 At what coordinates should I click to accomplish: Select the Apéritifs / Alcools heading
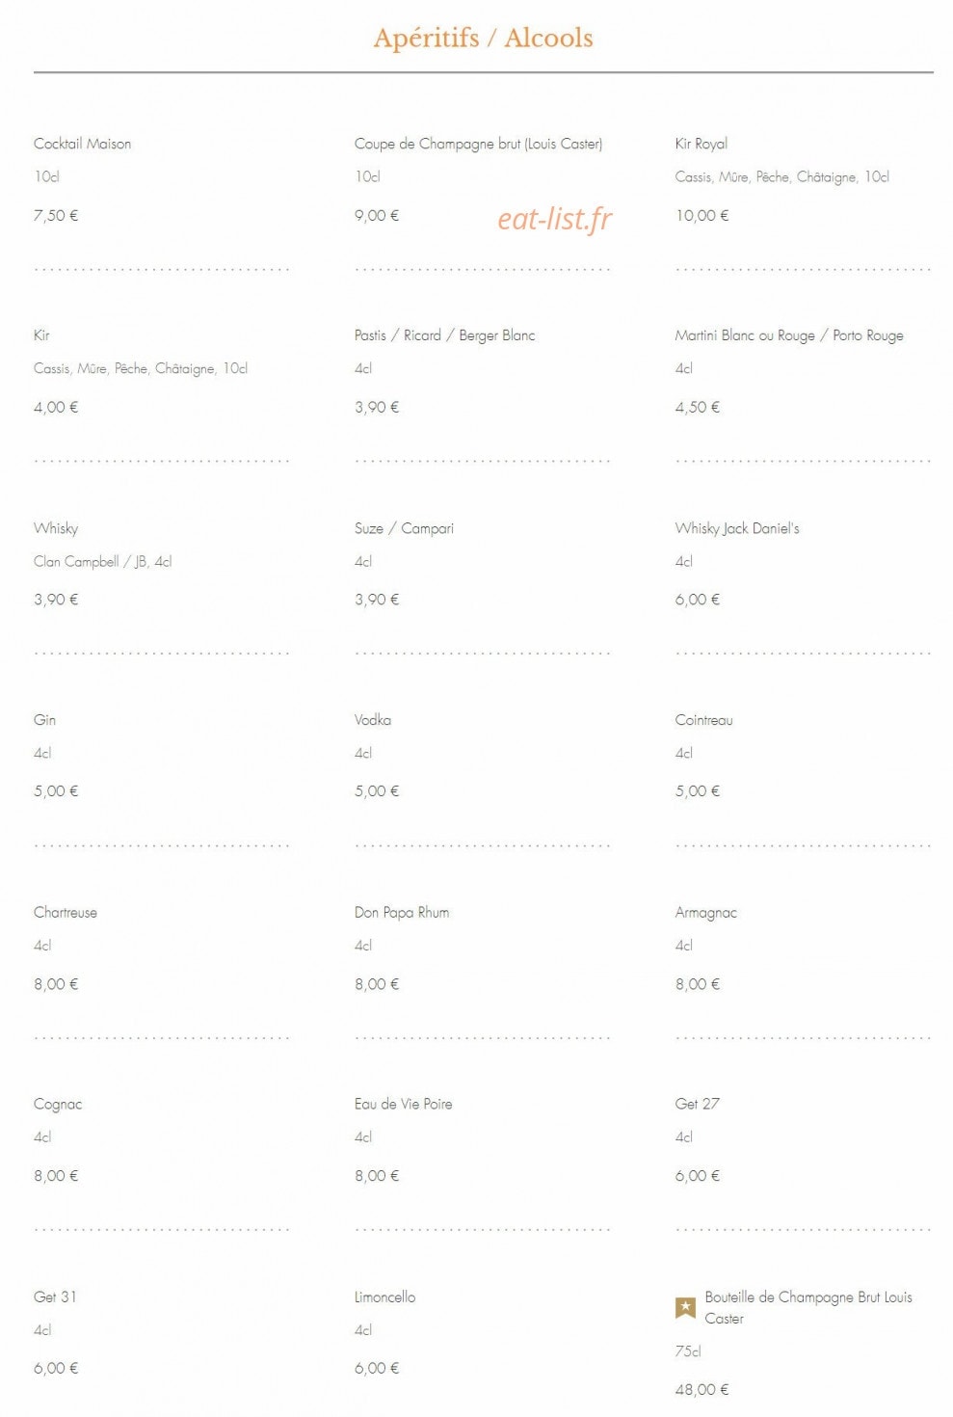483,38
